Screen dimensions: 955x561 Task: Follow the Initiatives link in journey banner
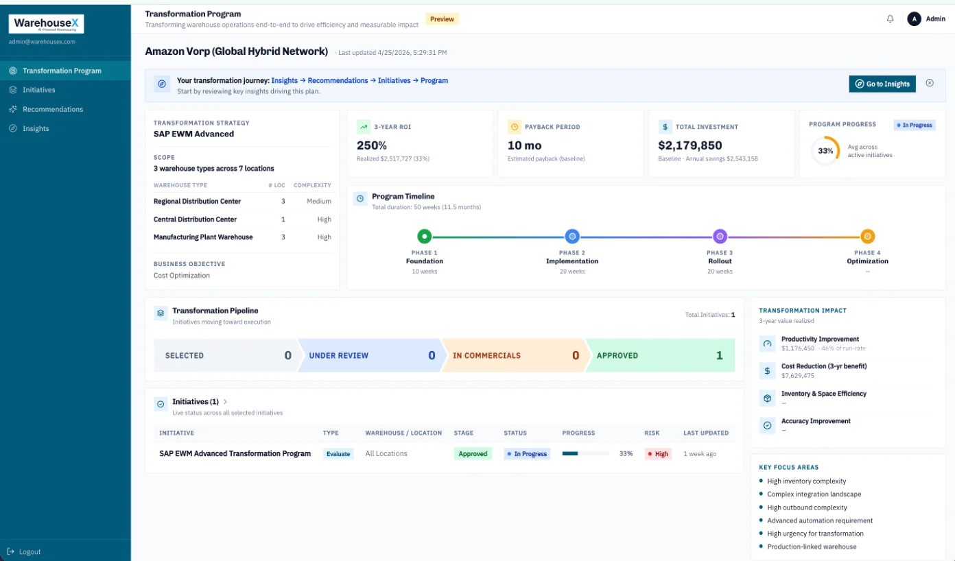point(394,80)
